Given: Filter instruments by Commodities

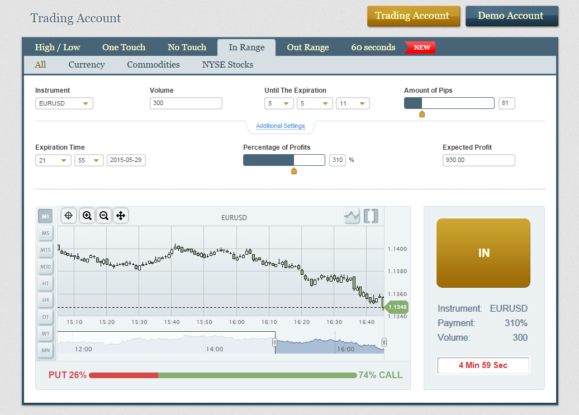Looking at the screenshot, I should [x=153, y=65].
